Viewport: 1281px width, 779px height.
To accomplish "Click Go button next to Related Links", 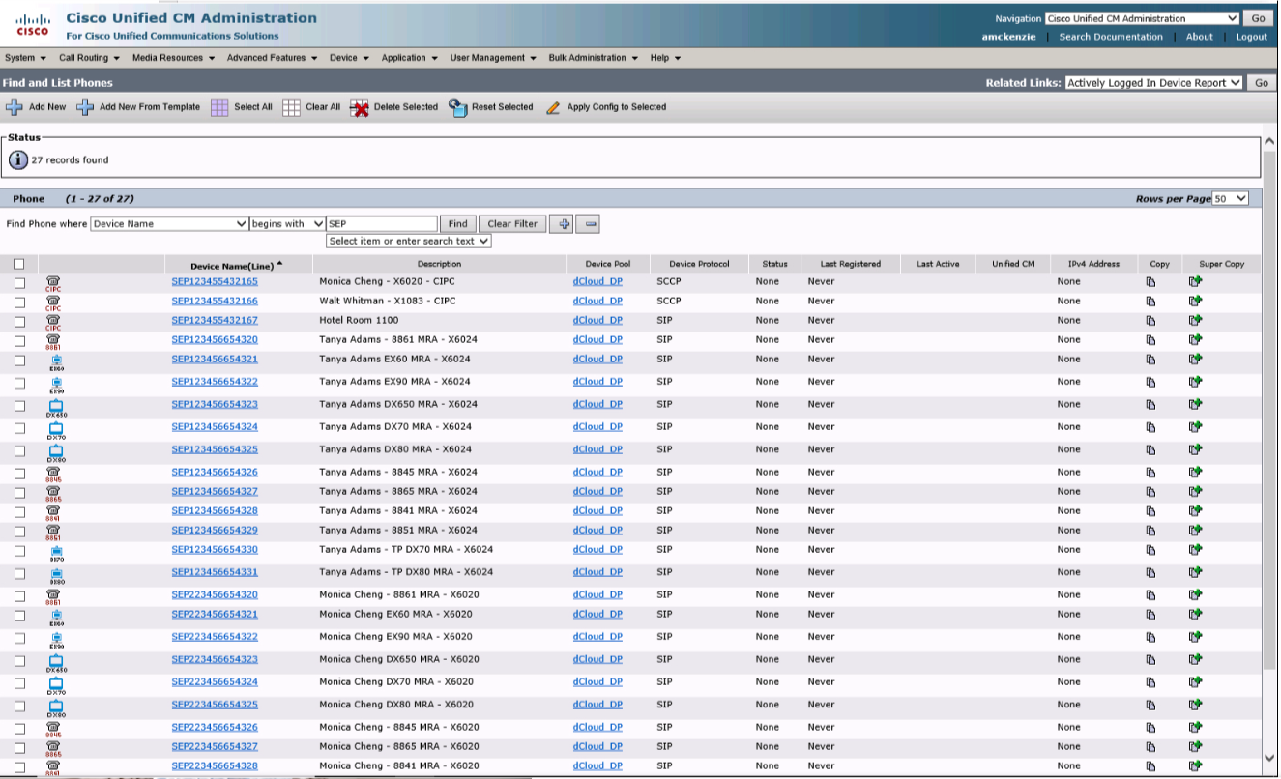I will (1262, 83).
